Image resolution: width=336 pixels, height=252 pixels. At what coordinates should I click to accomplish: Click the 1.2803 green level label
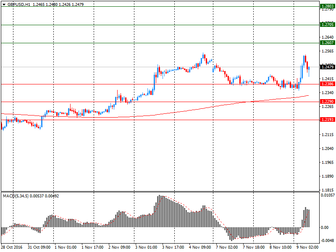(328, 6)
